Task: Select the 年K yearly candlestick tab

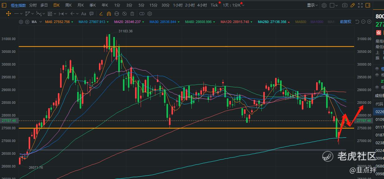Action: tap(105, 5)
